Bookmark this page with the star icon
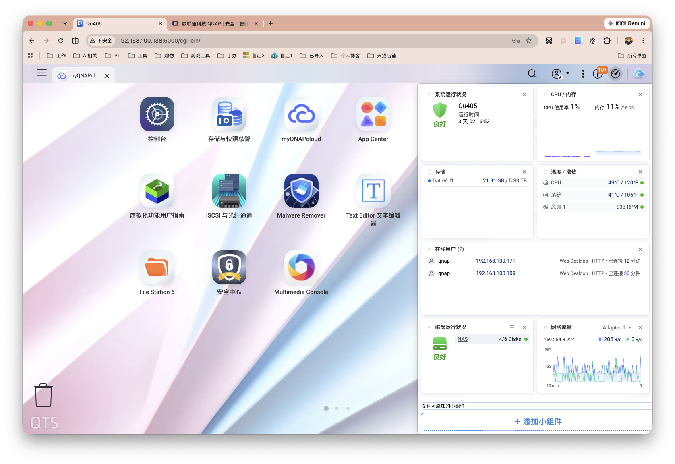Viewport: 675px width, 464px height. click(529, 41)
